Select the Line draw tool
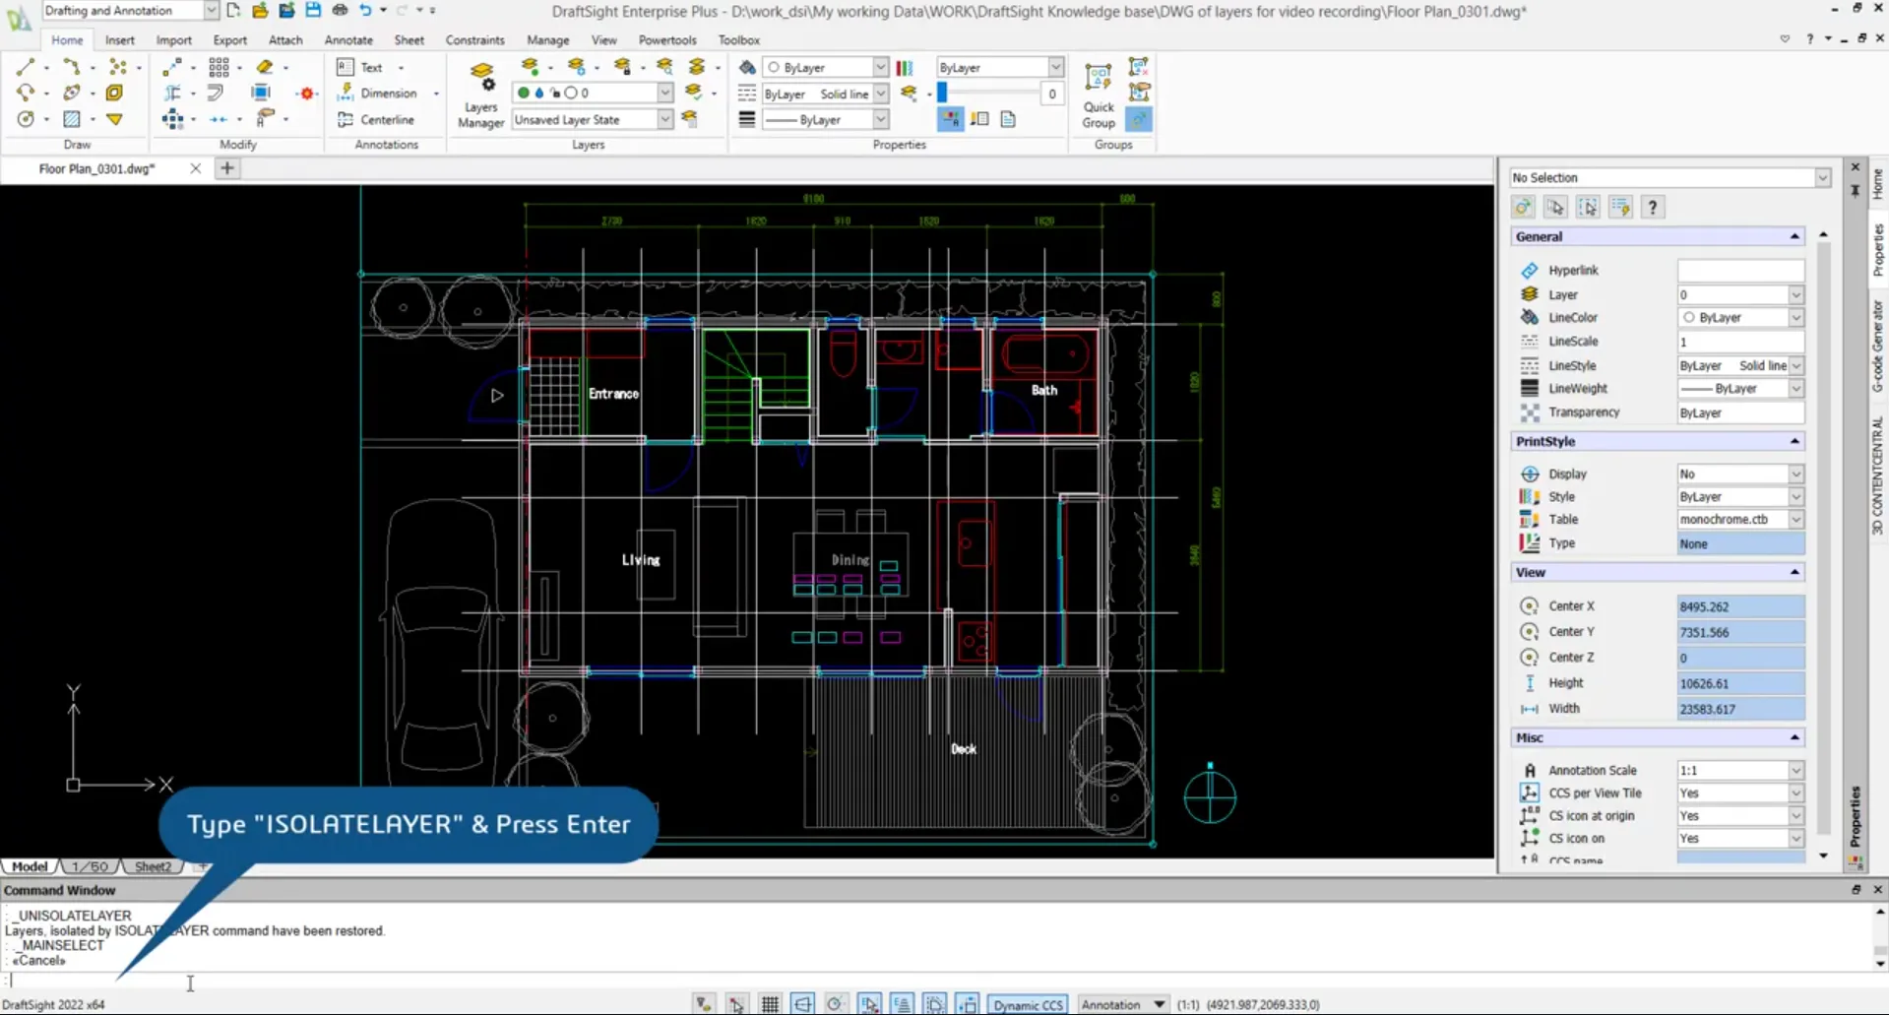The width and height of the screenshot is (1889, 1015). [26, 67]
